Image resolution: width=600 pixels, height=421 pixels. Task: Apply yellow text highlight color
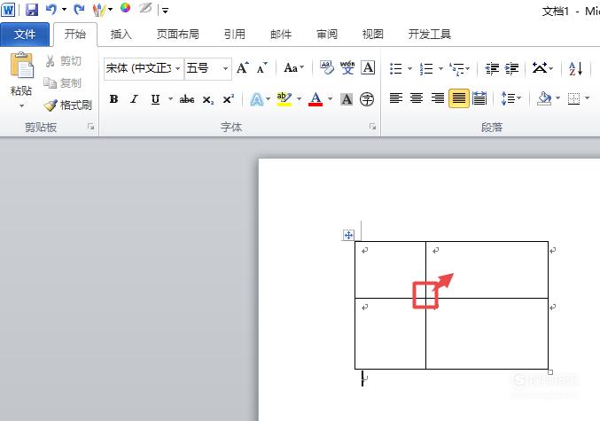click(284, 99)
